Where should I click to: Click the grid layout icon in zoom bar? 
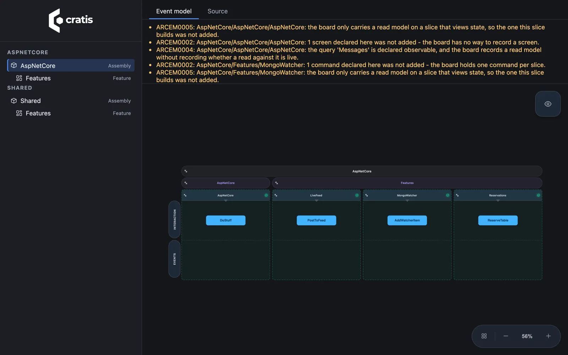(484, 336)
